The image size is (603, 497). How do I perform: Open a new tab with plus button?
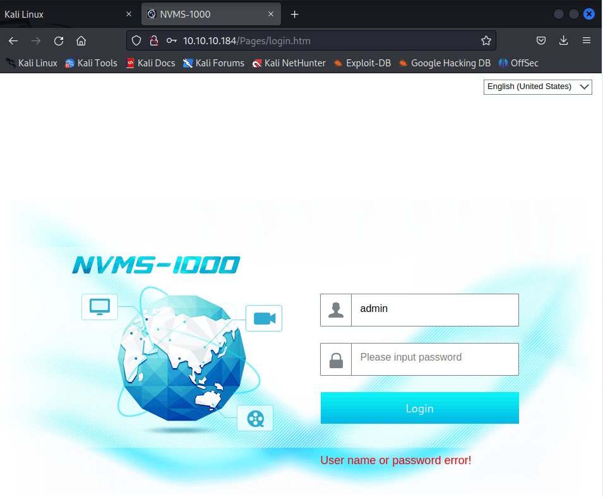[295, 15]
